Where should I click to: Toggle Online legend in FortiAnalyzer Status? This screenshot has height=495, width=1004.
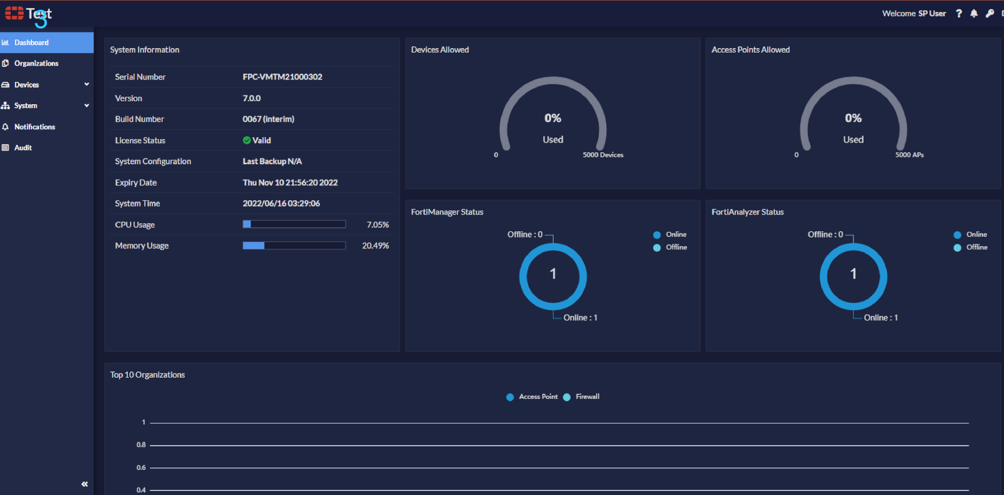pyautogui.click(x=970, y=235)
